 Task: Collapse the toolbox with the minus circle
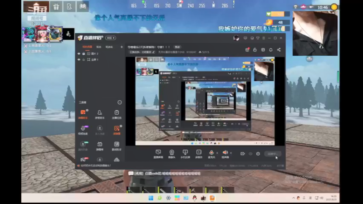coord(120,102)
